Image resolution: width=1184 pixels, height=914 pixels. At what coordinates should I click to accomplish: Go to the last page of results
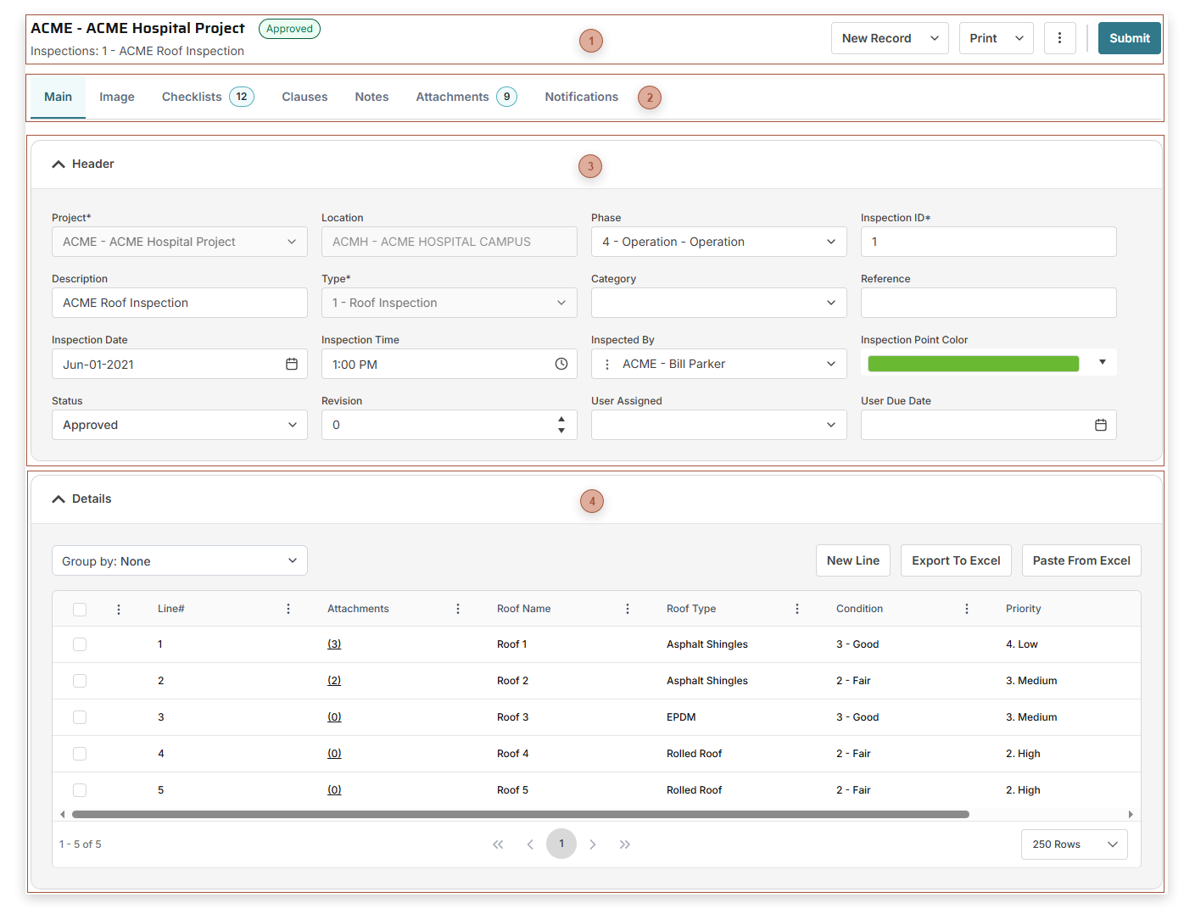point(625,844)
